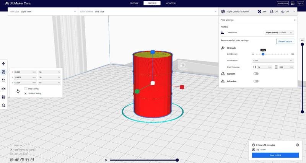The width and height of the screenshot is (306, 163).
Task: Open the Color scheme Line Type dropdown
Action: click(148, 11)
